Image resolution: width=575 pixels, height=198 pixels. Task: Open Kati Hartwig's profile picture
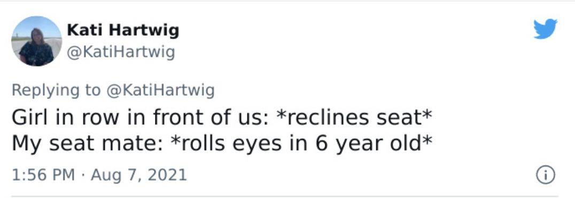[37, 41]
